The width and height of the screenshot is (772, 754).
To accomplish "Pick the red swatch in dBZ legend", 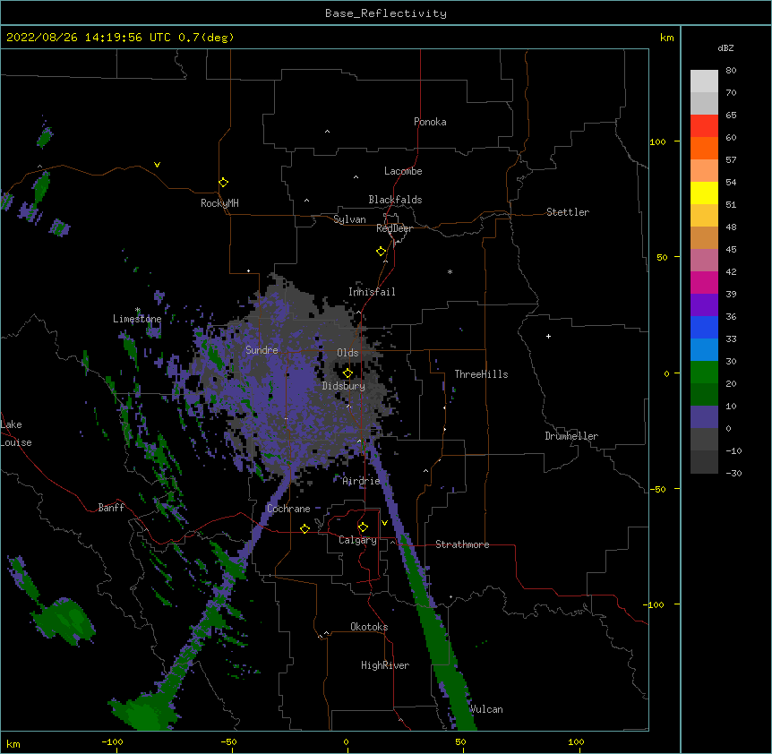I will tap(704, 125).
